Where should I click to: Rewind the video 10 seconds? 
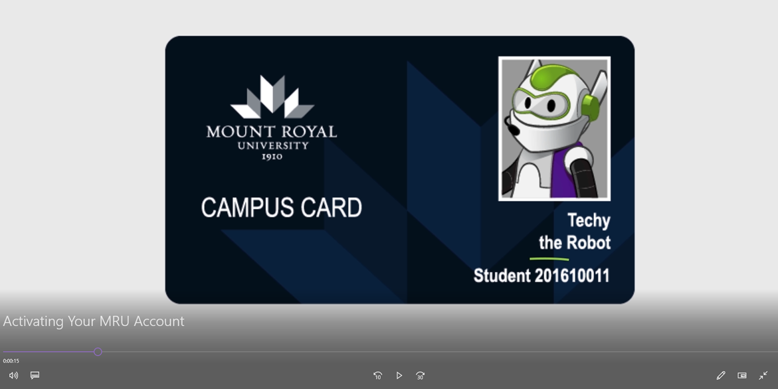coord(377,375)
